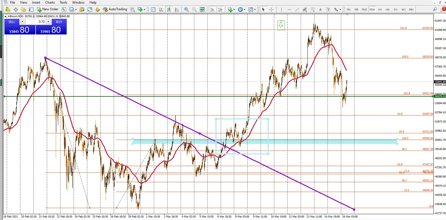Select the crosshair tool
Screen dimensions: 446x220
click(x=271, y=9)
